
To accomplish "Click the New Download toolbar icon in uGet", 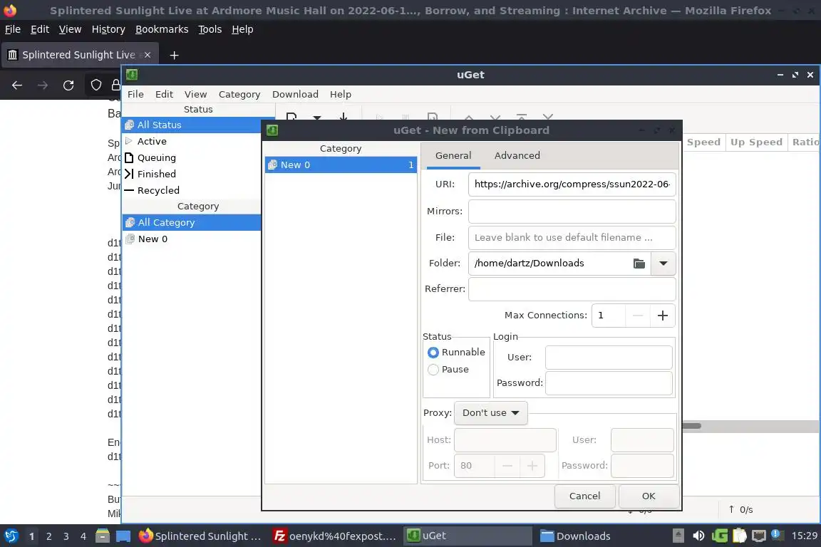I will click(x=291, y=117).
